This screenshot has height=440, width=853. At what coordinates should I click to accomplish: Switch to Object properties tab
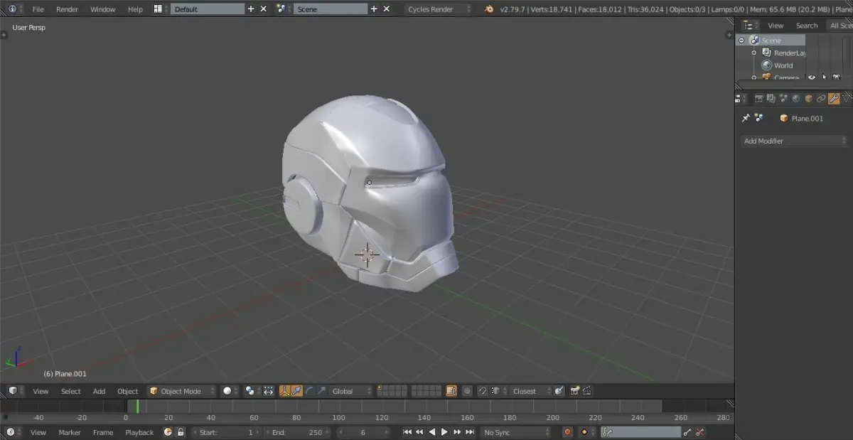[x=808, y=99]
